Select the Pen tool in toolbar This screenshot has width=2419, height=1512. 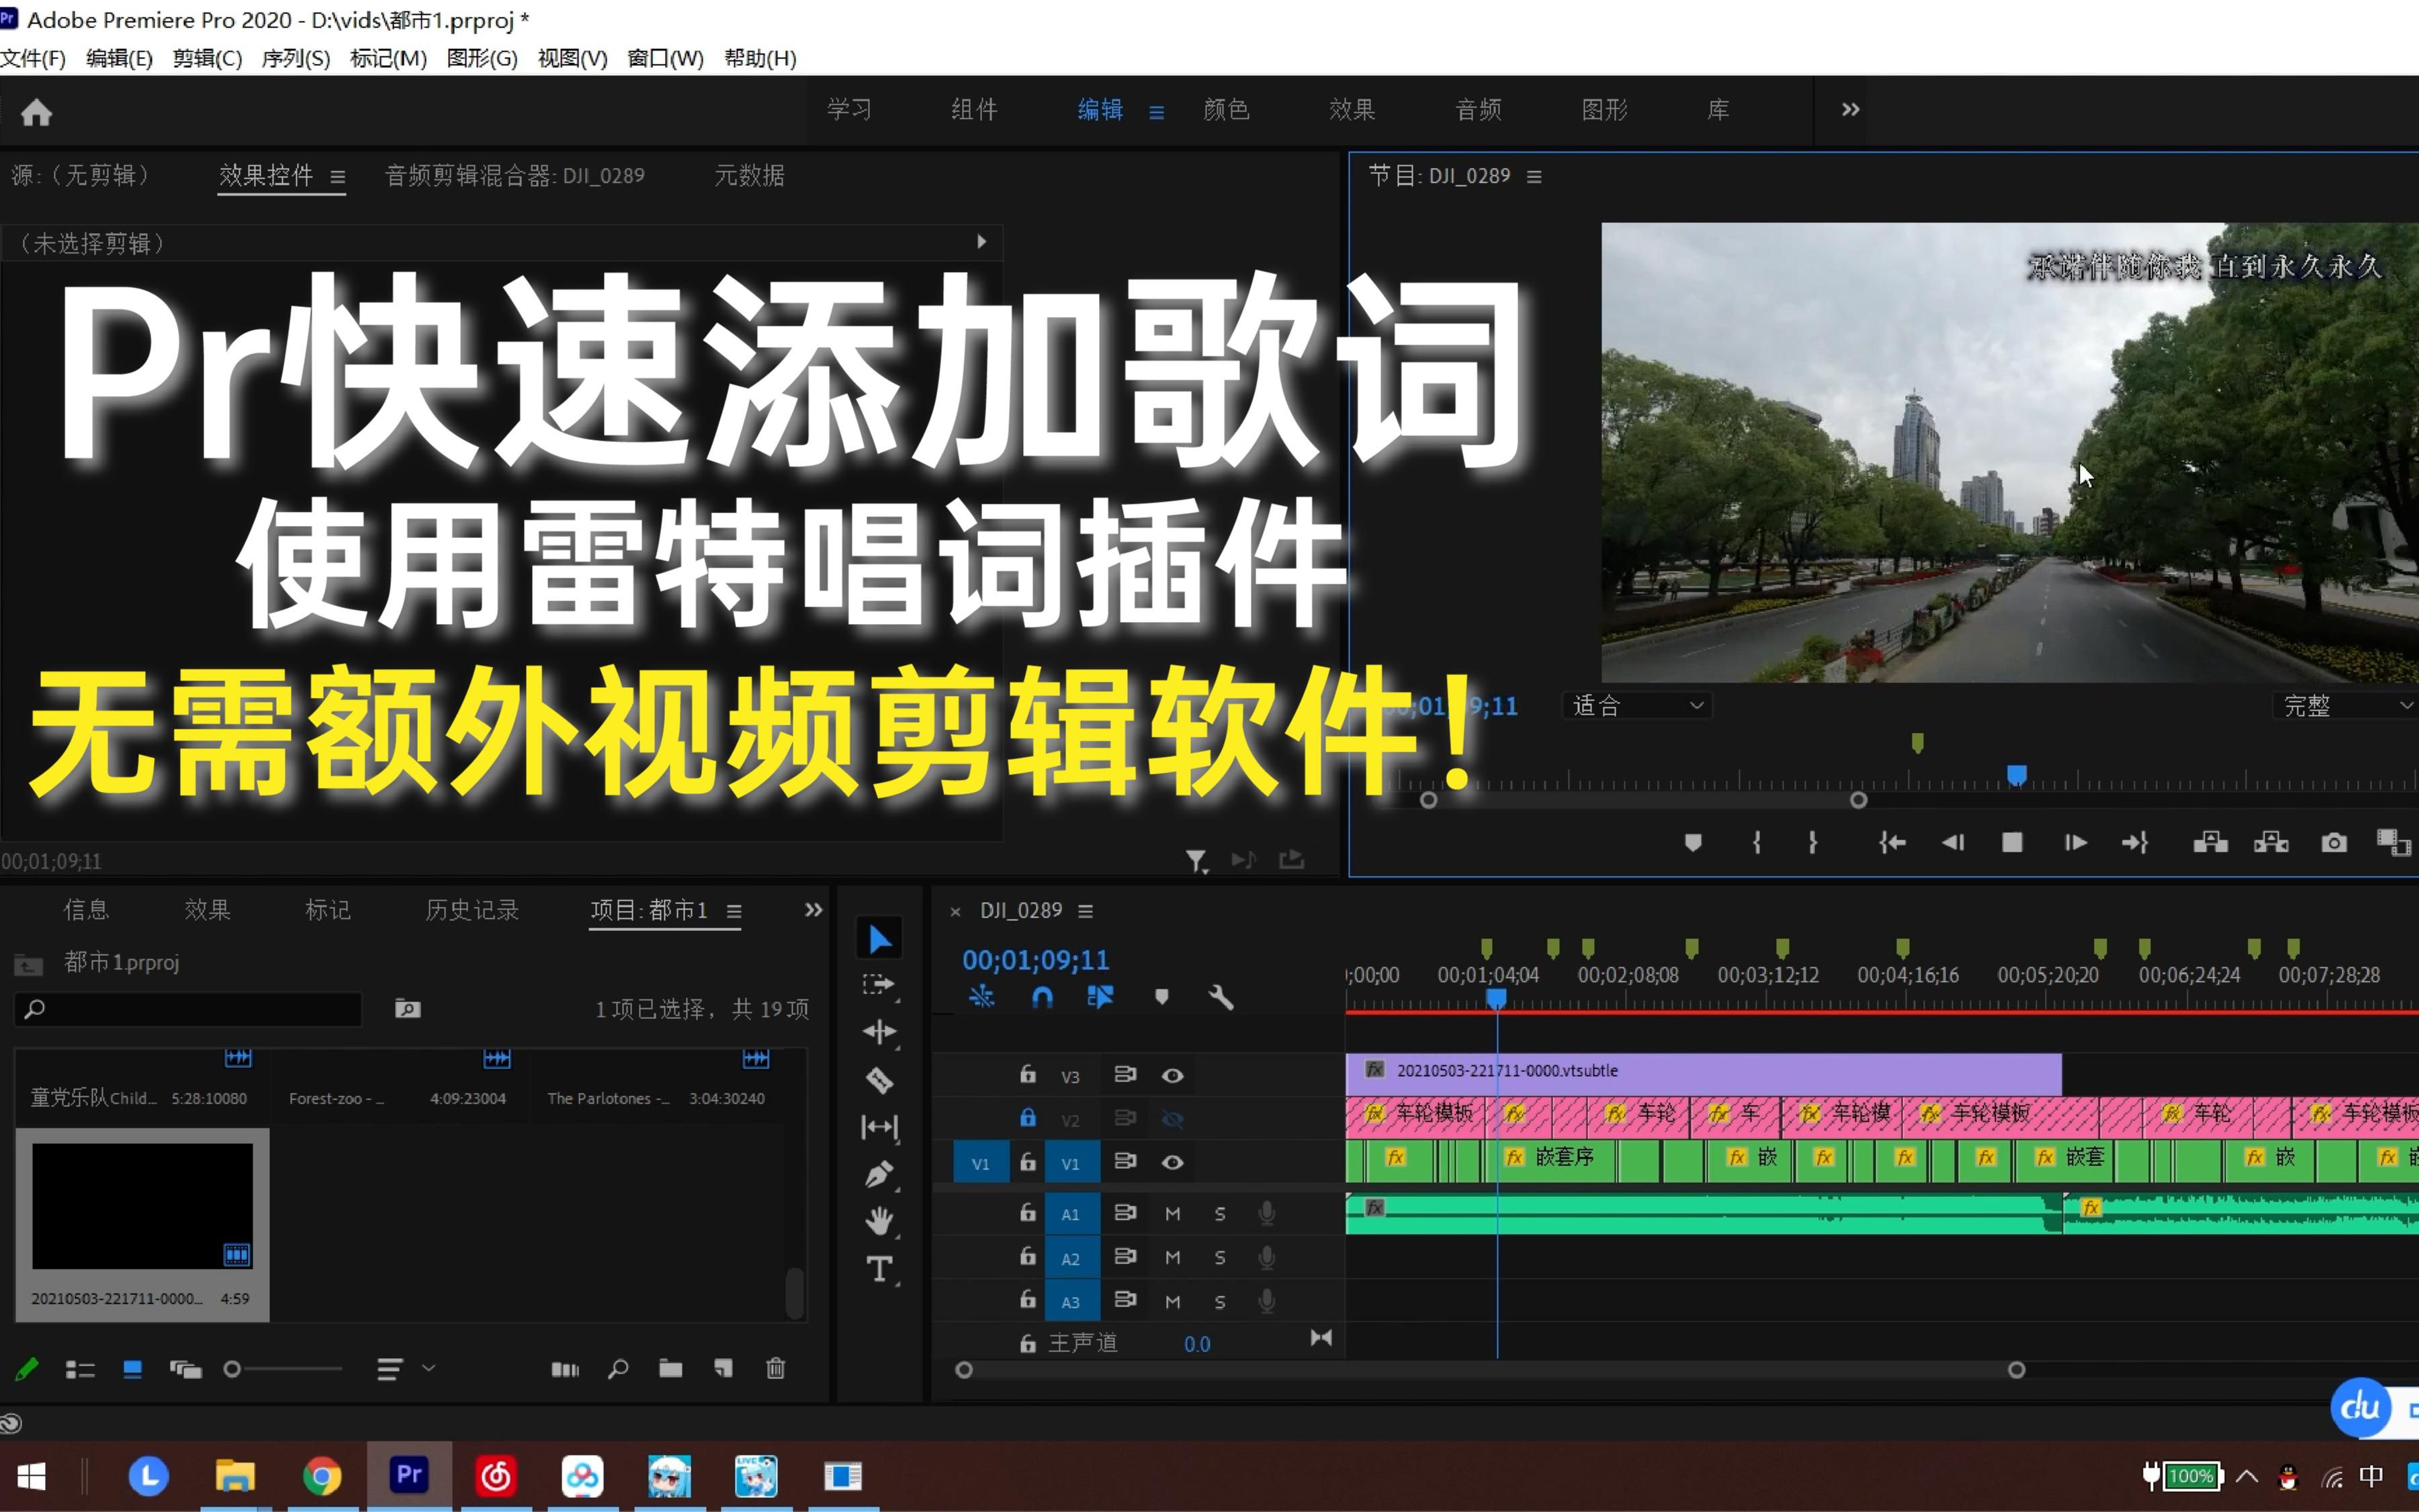tap(879, 1174)
